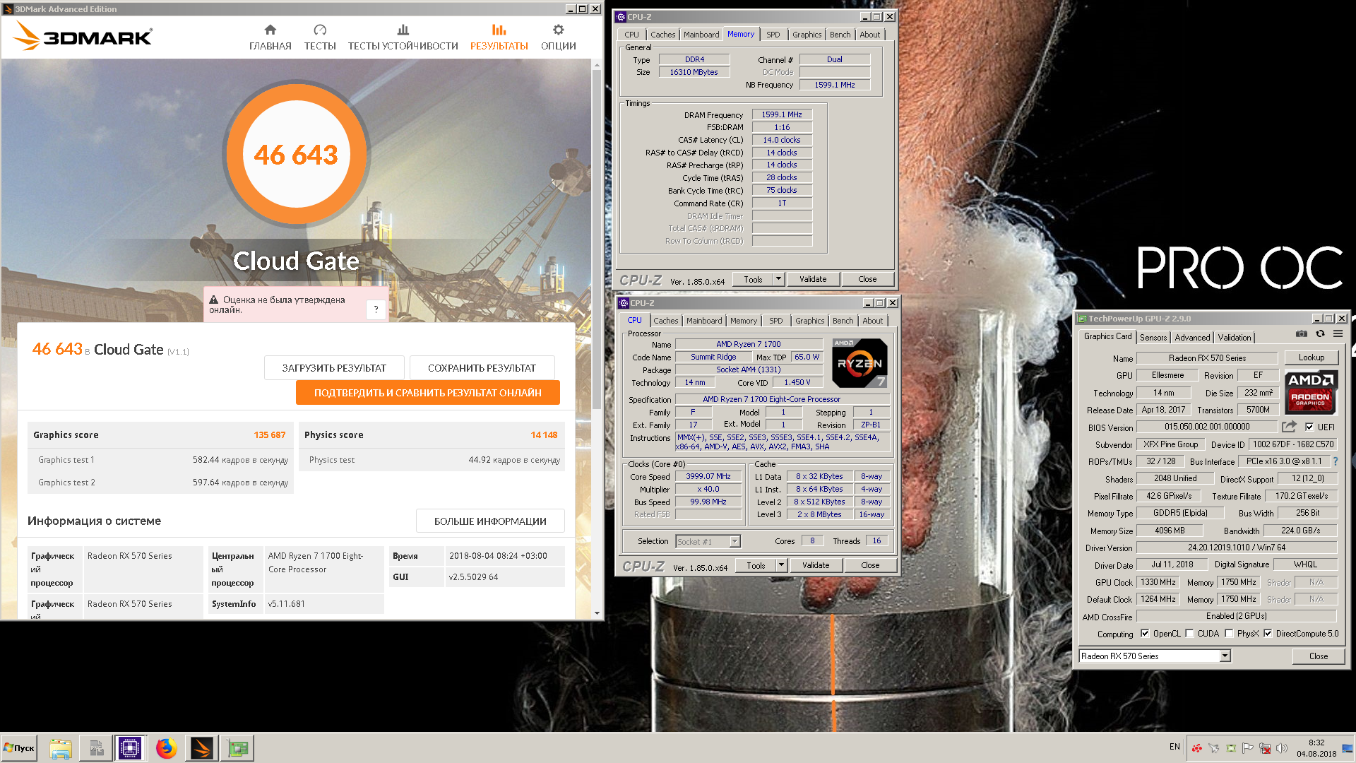Toggle the OpenCL checkbox
Viewport: 1356px width, 763px height.
(x=1144, y=634)
